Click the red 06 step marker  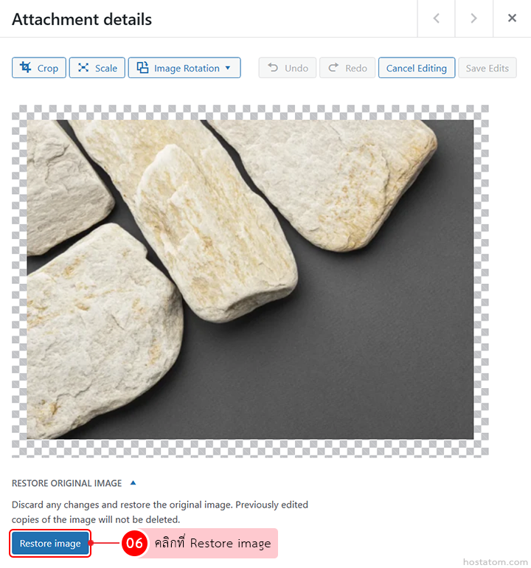(134, 543)
